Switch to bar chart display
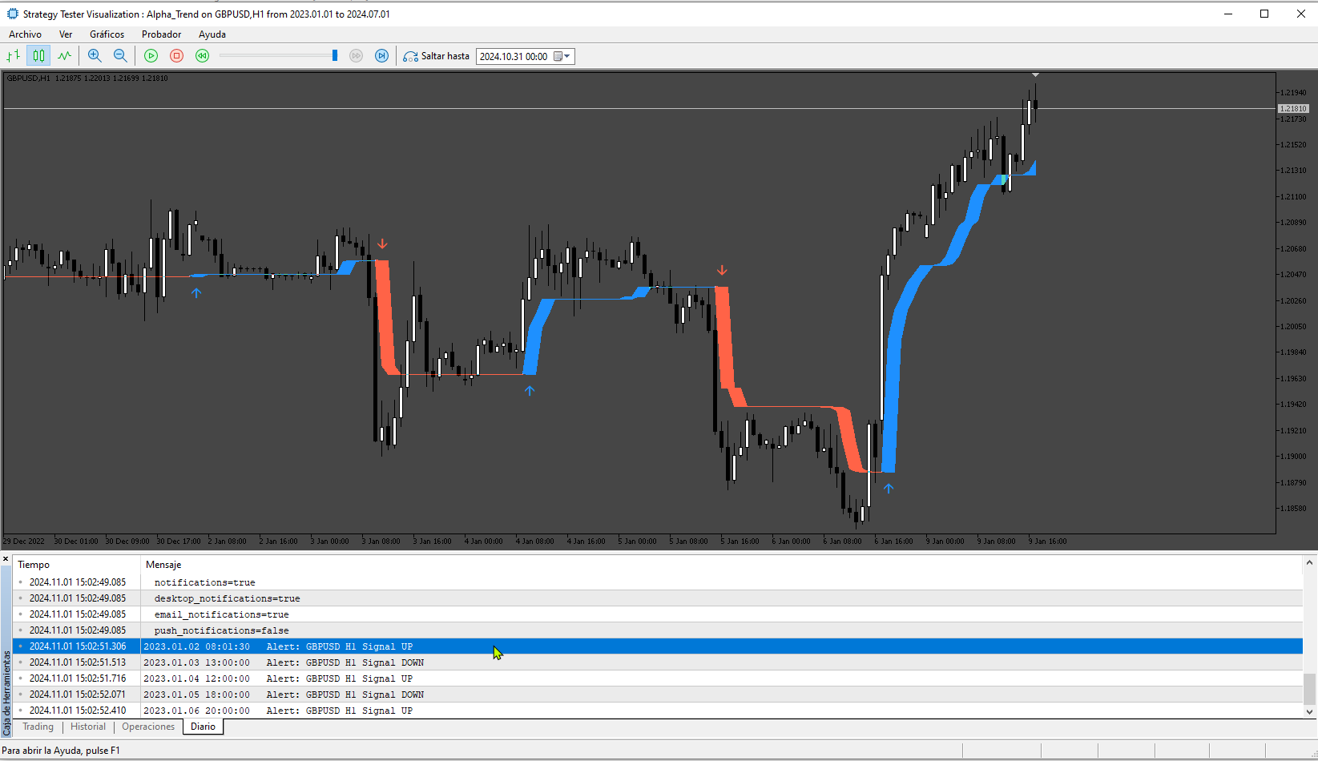Viewport: 1318px width, 761px height. click(13, 55)
